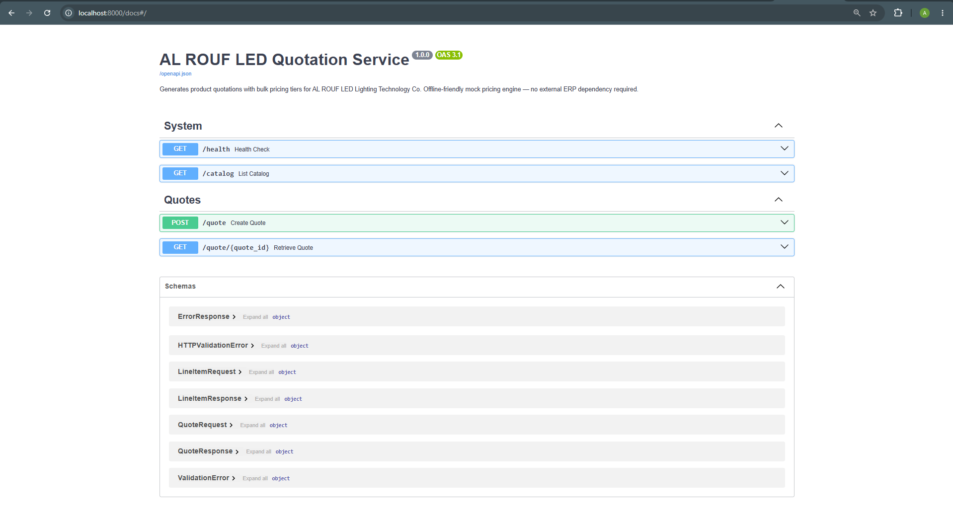Expand the GET /quote/{quote_id} endpoint arrow
Screen dimensions: 953x517
tap(785, 247)
